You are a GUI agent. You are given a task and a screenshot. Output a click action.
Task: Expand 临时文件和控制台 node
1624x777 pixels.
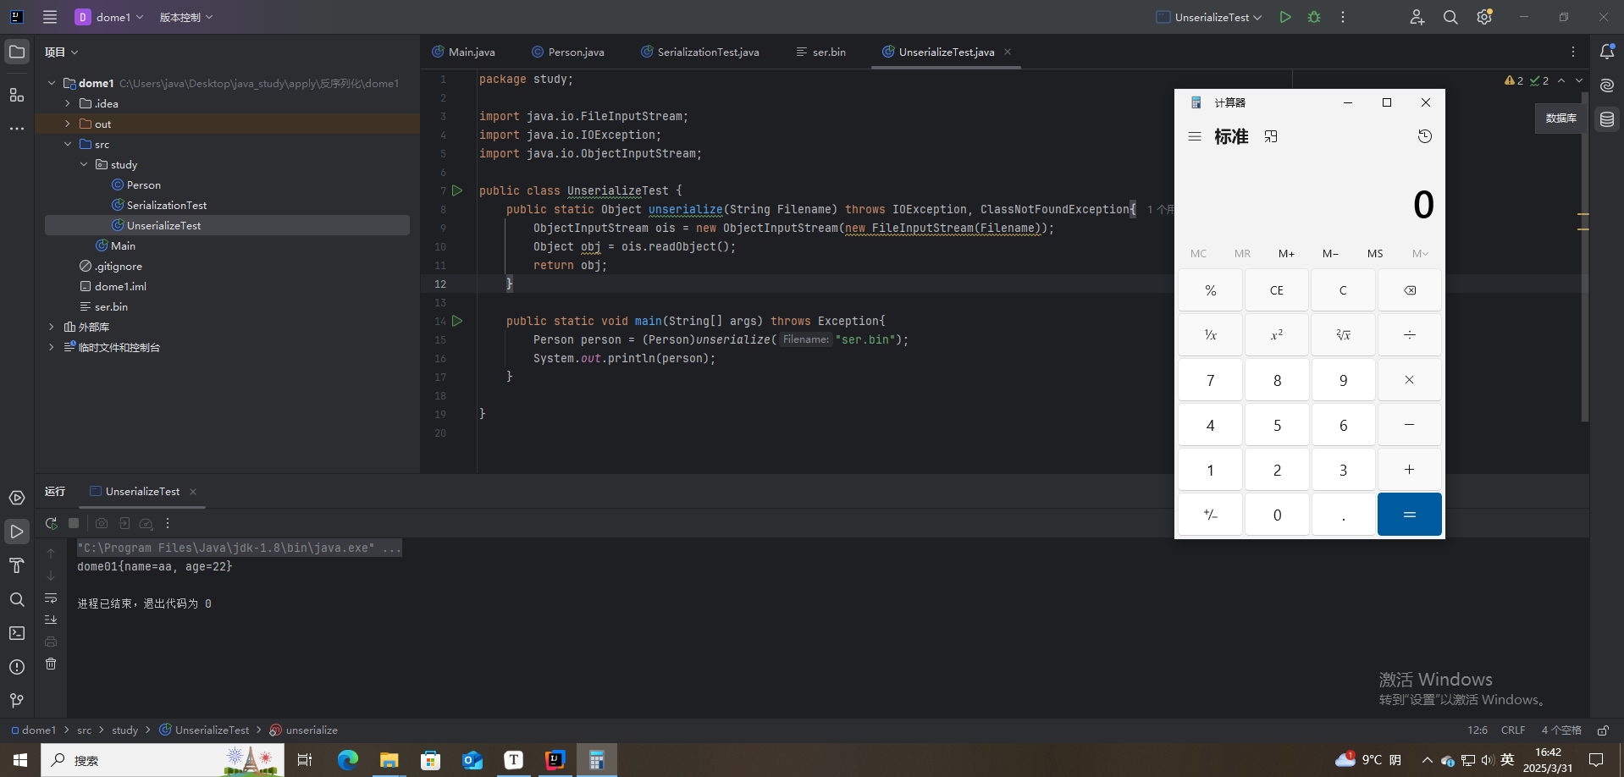52,347
